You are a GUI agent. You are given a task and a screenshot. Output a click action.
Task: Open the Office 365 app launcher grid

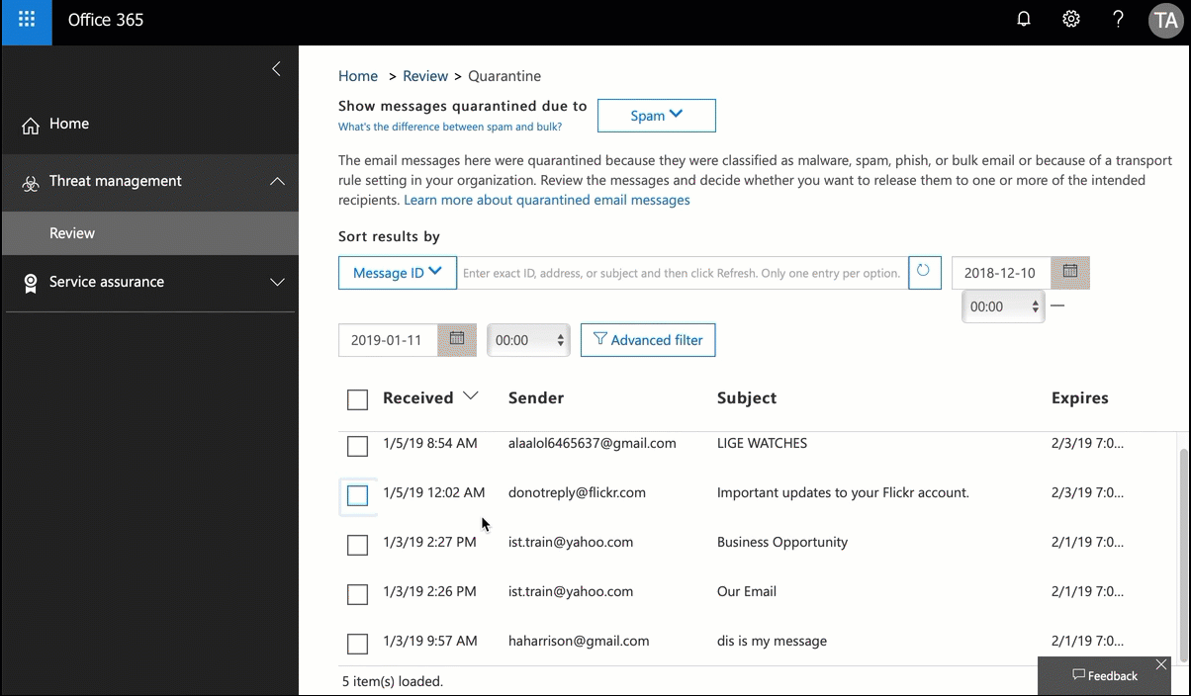(27, 20)
